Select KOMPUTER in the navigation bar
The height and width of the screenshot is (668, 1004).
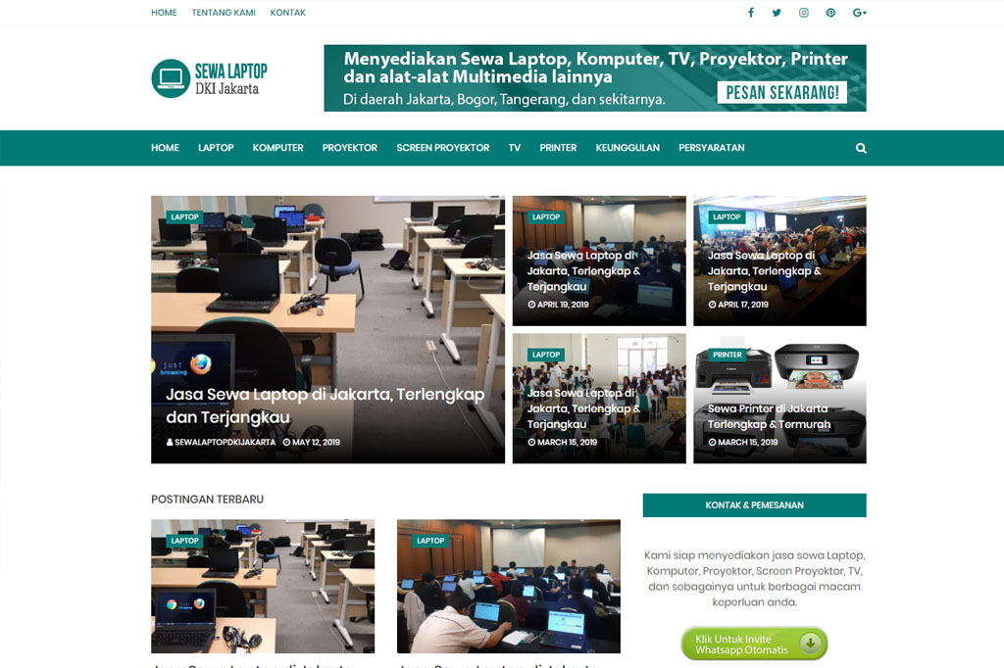coord(277,148)
